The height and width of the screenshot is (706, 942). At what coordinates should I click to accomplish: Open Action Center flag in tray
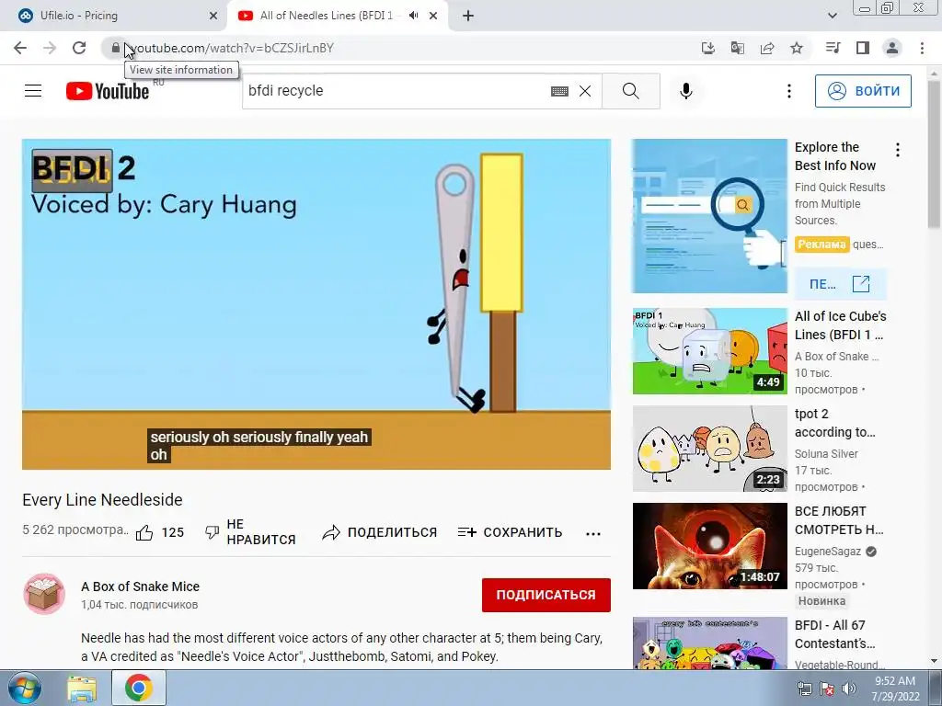[x=827, y=689]
